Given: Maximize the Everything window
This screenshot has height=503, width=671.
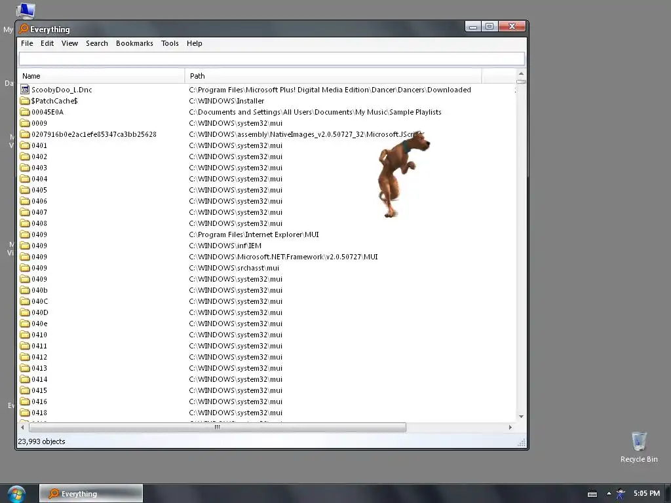Looking at the screenshot, I should point(489,26).
